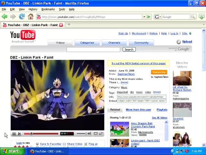Click the Site globe icon

(190, 34)
